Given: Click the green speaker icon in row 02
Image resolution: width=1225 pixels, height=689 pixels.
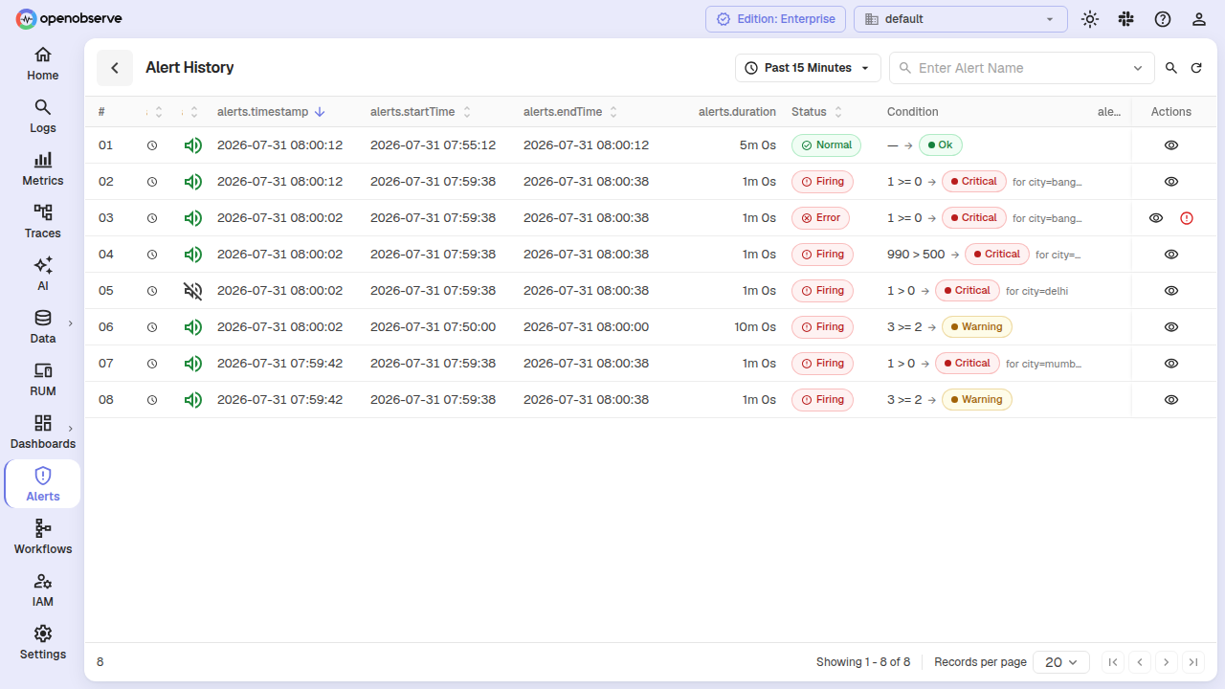Looking at the screenshot, I should [x=193, y=182].
